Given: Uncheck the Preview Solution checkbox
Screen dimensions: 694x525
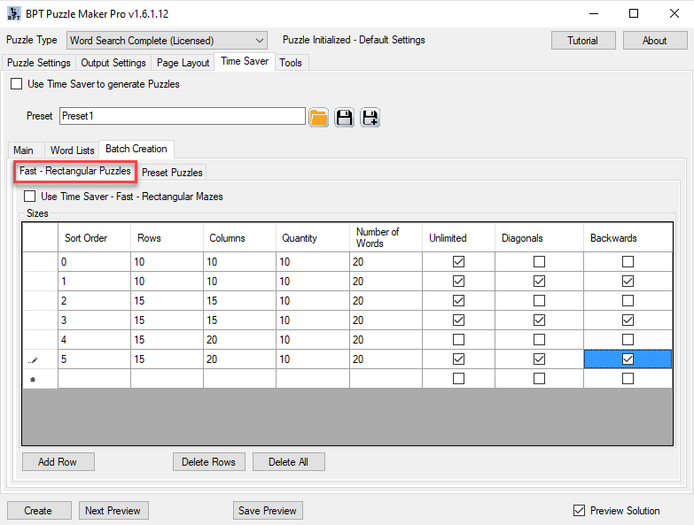Looking at the screenshot, I should [580, 511].
